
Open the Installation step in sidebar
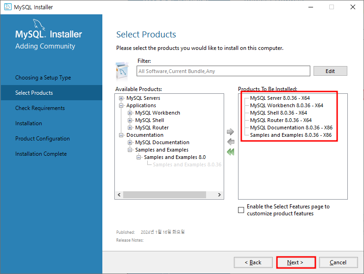click(x=29, y=123)
